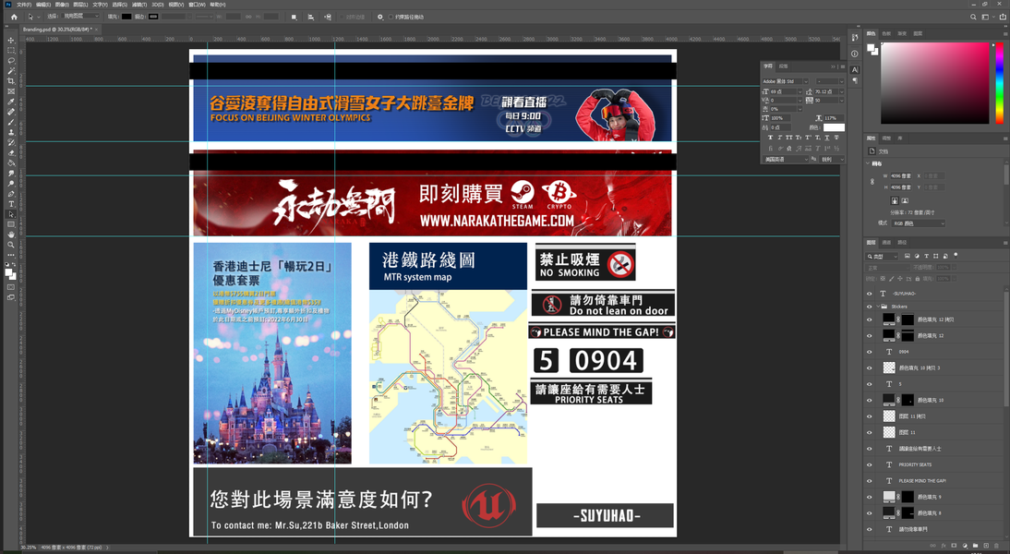The image size is (1010, 554).
Task: Open the History panel icon in the collapsed dock
Action: pyautogui.click(x=855, y=37)
